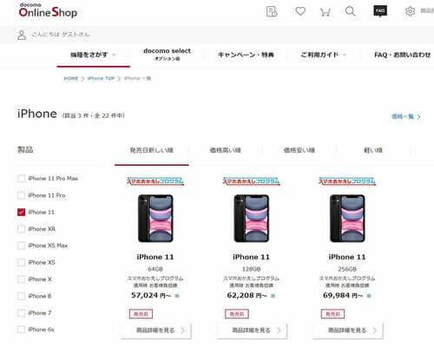
Task: Open the shopping cart icon
Action: click(325, 12)
